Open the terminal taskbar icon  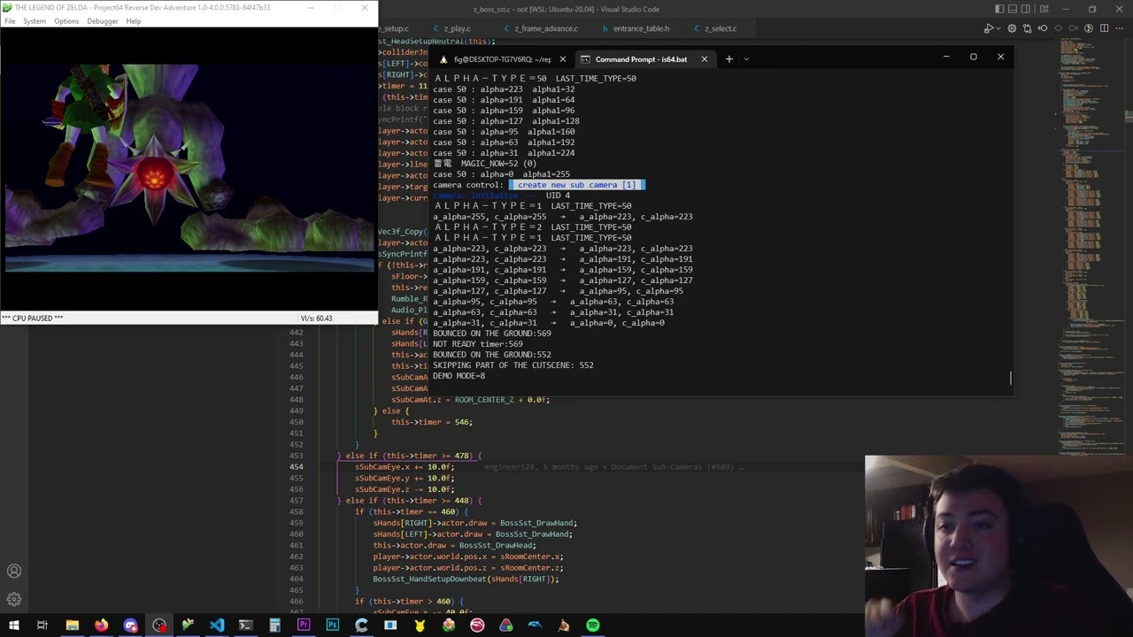(x=246, y=625)
